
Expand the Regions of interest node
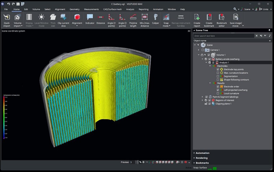(202, 100)
